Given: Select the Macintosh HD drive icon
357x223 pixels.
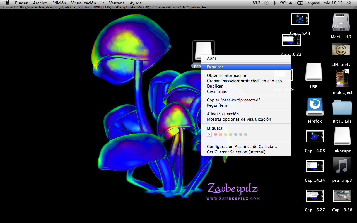Looking at the screenshot, I should point(341,22).
